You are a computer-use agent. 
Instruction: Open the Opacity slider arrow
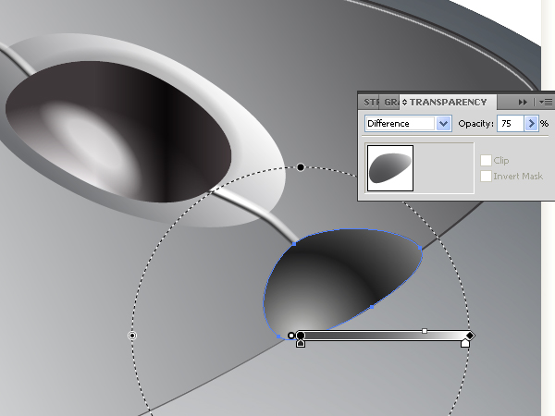tap(531, 124)
